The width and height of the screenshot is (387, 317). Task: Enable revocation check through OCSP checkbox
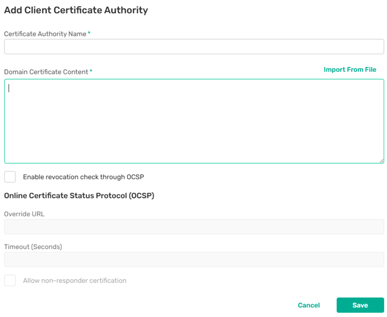point(10,177)
